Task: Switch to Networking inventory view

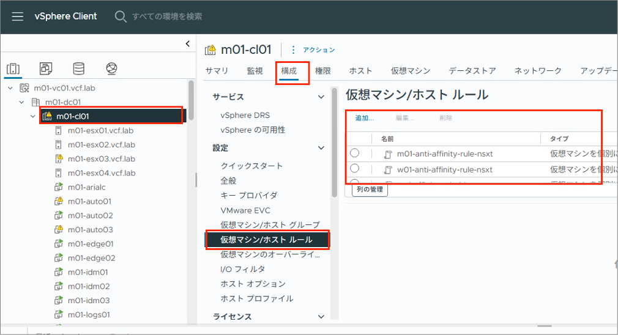Action: (x=111, y=68)
